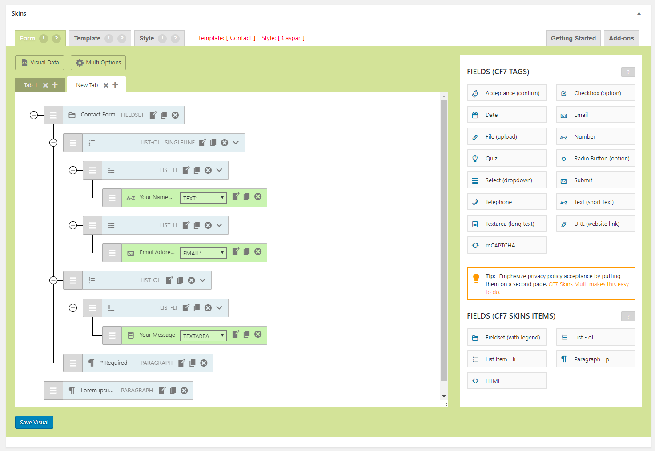The width and height of the screenshot is (655, 451).
Task: Collapse the LIST-OL SINGLELINE tree node
Action: [x=53, y=143]
